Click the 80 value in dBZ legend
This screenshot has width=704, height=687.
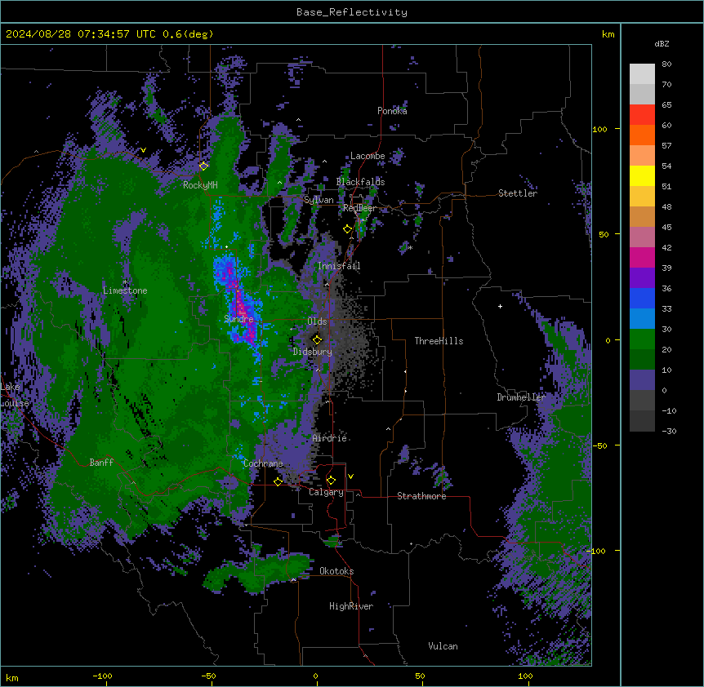pos(666,64)
